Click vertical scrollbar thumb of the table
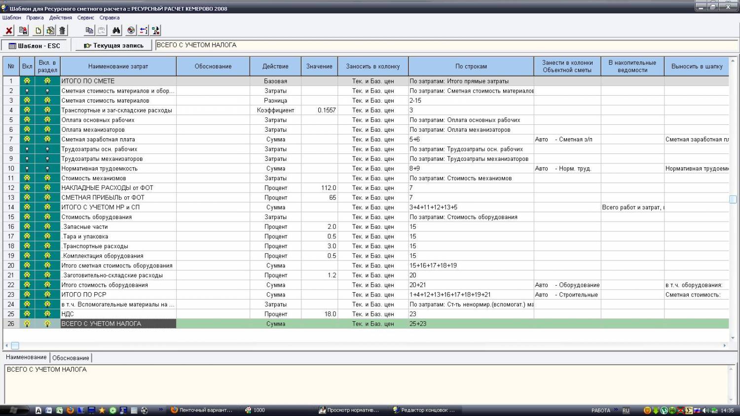Viewport: 740px width, 416px height. pyautogui.click(x=733, y=199)
